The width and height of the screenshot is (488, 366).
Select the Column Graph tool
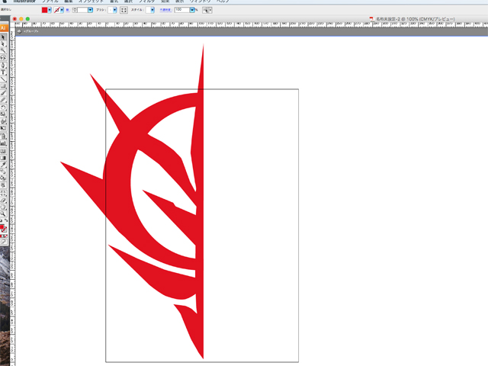3,143
